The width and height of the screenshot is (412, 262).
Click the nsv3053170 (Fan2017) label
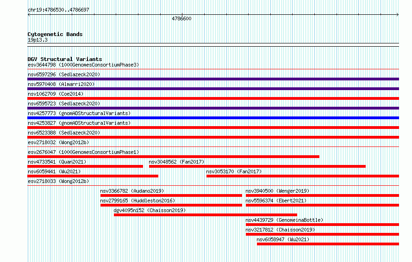(234, 171)
